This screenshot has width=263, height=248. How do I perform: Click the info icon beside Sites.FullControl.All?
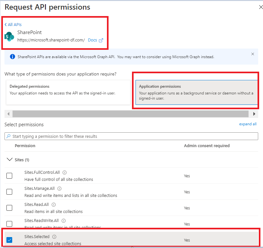coord(64,172)
